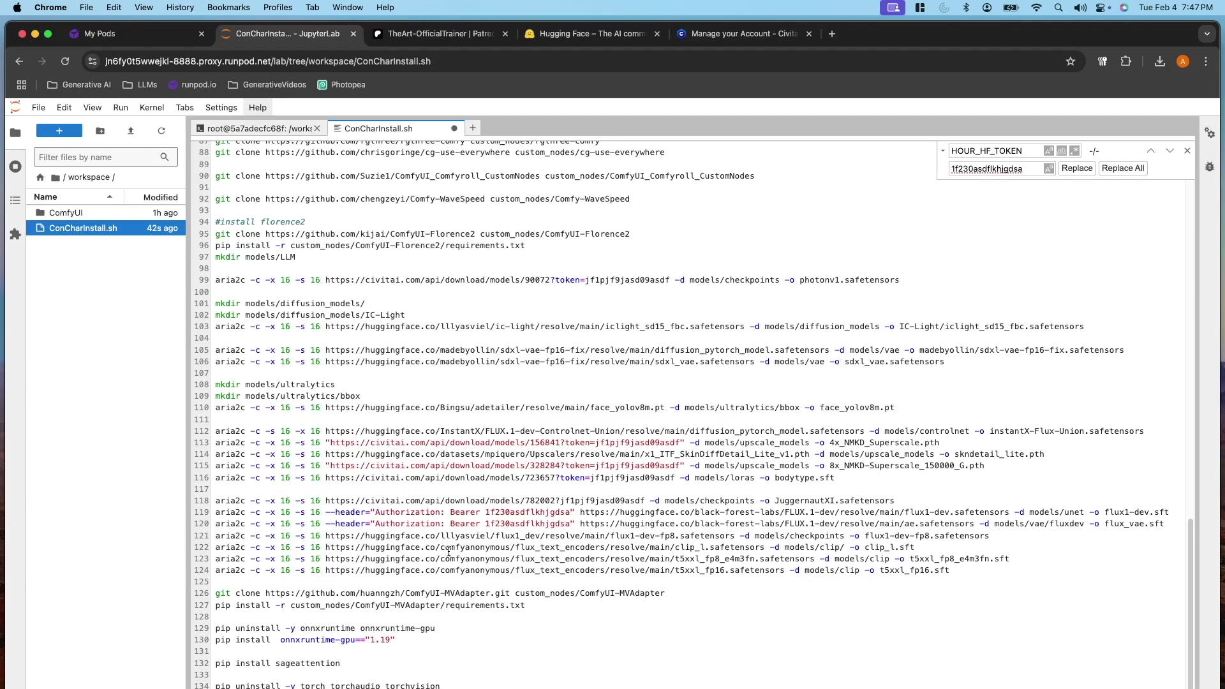Open the runpod.io bookmark
Viewport: 1225px width, 689px height.
click(x=192, y=85)
